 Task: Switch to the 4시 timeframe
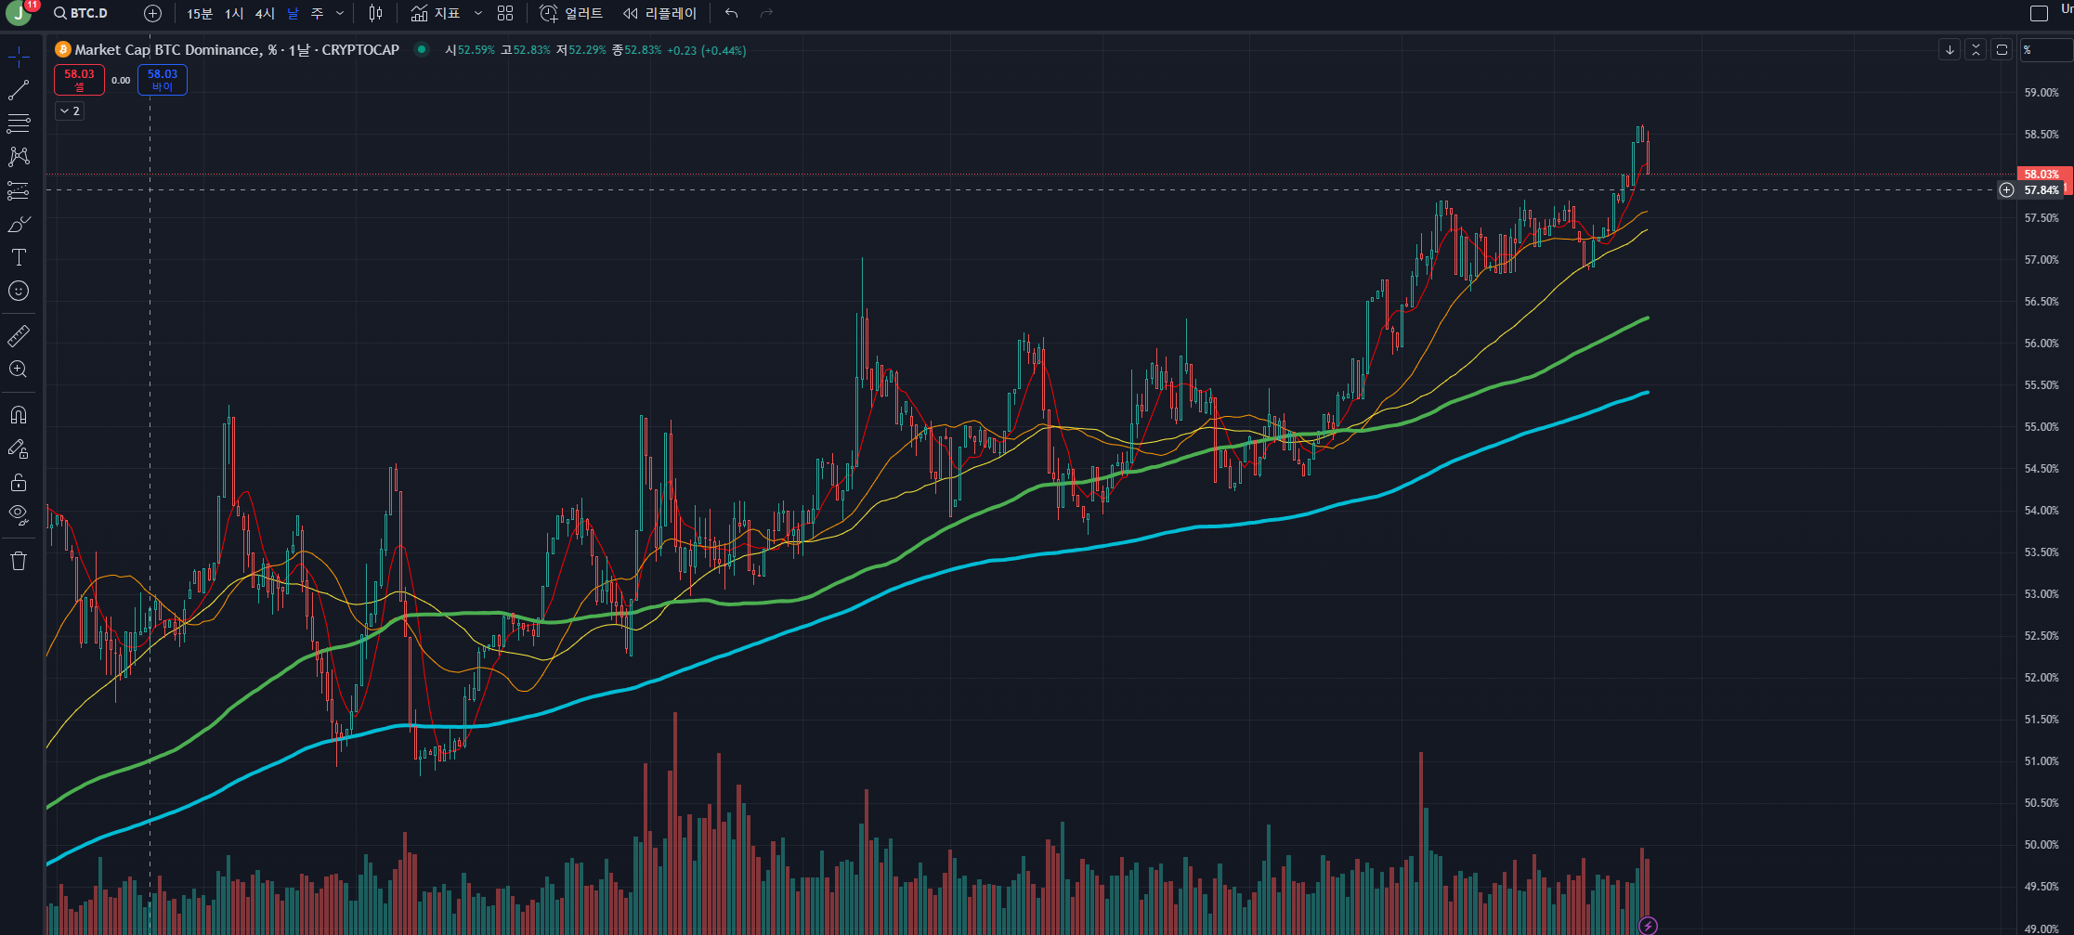coord(265,13)
